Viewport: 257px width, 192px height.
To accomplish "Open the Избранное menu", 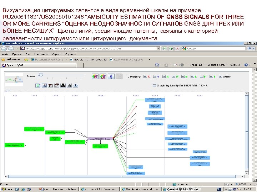I will 41,54.
